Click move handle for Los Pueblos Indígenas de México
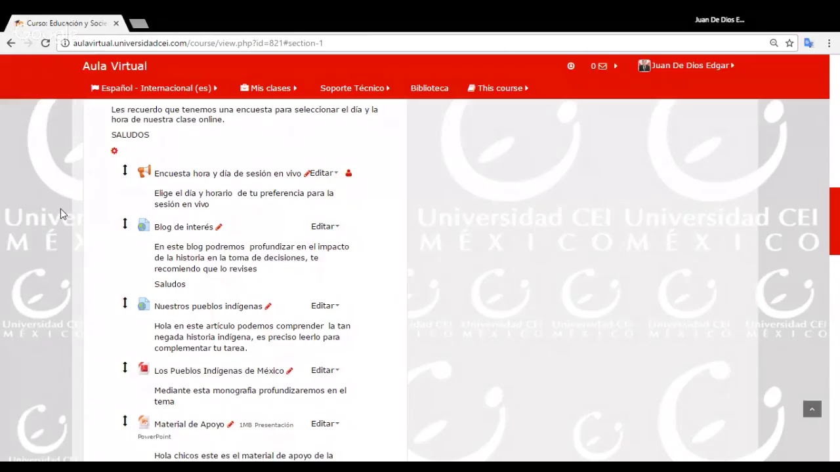840x472 pixels. (125, 367)
